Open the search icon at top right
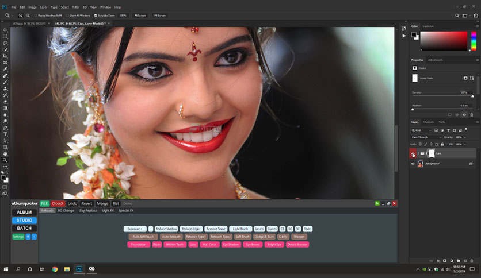This screenshot has width=481, height=278. [457, 16]
